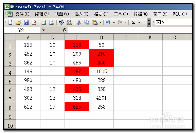Open the Undo history dropdown arrow

(114, 23)
